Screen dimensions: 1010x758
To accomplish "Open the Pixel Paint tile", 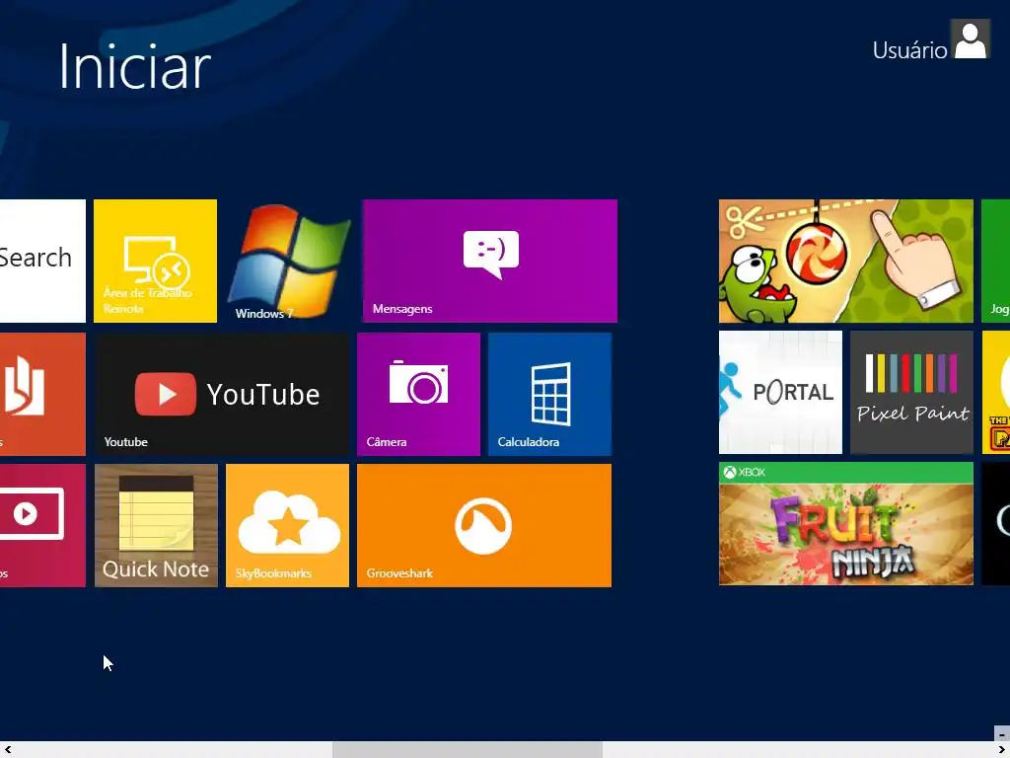I will tap(911, 393).
